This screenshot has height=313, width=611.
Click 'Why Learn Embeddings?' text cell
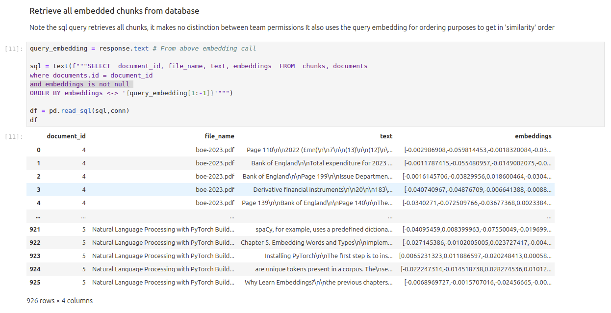coord(319,283)
